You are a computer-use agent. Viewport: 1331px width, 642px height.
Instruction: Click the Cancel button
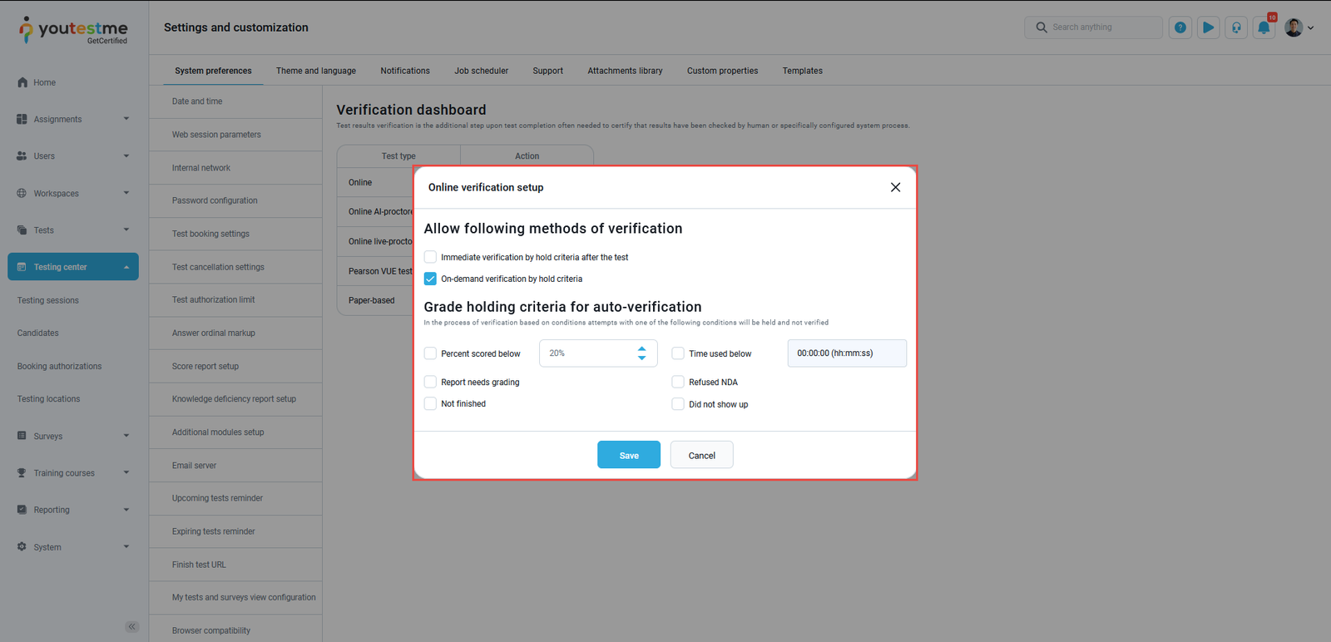[x=701, y=455]
